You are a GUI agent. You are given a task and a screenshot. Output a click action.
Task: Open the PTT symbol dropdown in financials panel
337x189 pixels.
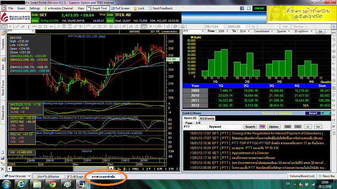(x=203, y=31)
